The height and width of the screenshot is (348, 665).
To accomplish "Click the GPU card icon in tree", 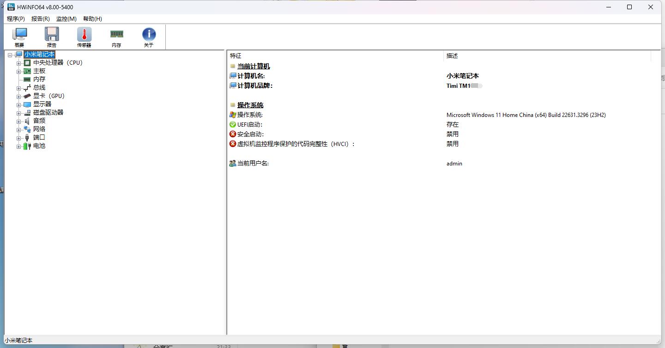I will pos(27,96).
